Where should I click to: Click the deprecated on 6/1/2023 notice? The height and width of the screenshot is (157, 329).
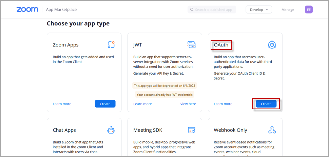pyautogui.click(x=165, y=86)
